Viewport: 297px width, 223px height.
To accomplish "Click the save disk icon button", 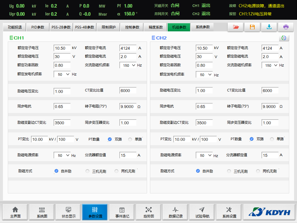I will click(252, 27).
